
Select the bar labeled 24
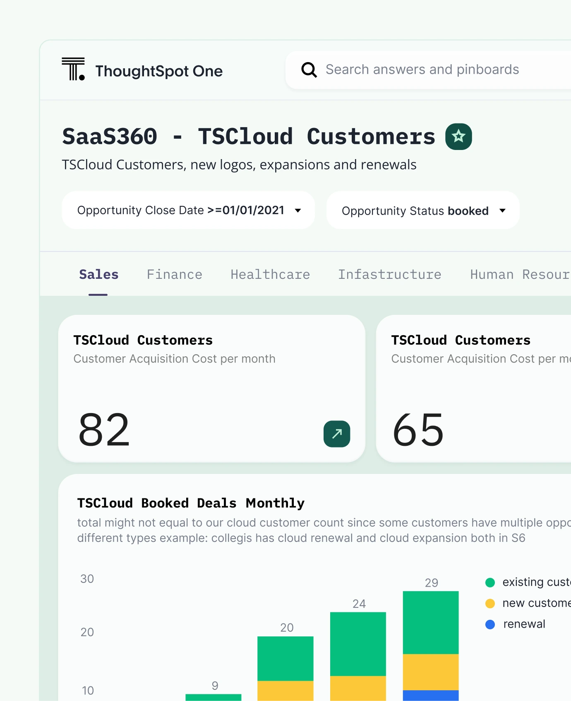[358, 655]
